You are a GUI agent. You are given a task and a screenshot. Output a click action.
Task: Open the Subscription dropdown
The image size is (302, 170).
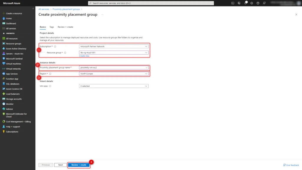tap(114, 46)
